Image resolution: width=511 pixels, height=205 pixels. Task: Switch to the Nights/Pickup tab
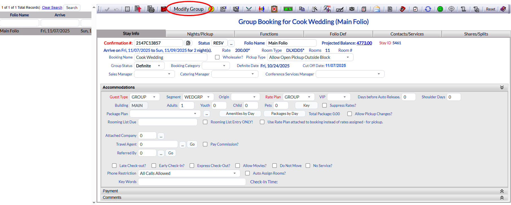tap(200, 34)
